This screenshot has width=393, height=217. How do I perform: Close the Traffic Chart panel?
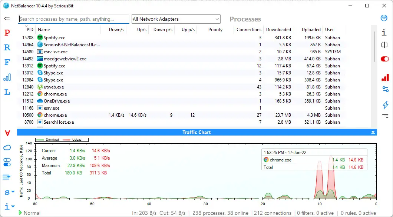coord(373,132)
